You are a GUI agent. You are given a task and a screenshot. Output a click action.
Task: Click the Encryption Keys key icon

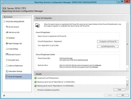pos(7,60)
